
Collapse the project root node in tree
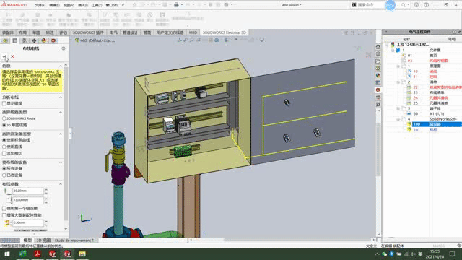click(x=387, y=45)
